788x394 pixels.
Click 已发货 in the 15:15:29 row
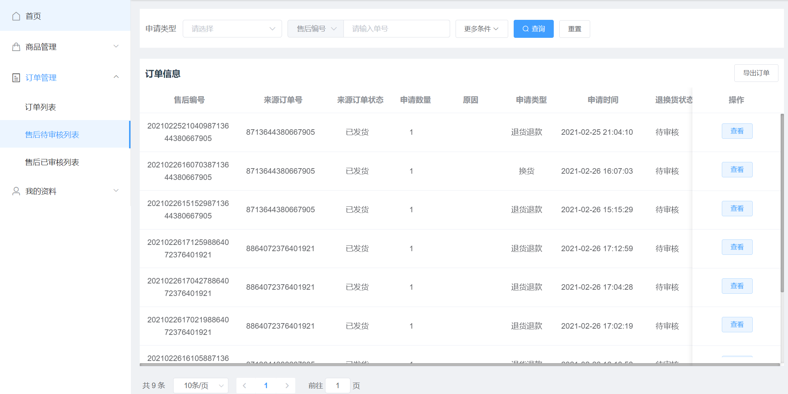tap(357, 210)
